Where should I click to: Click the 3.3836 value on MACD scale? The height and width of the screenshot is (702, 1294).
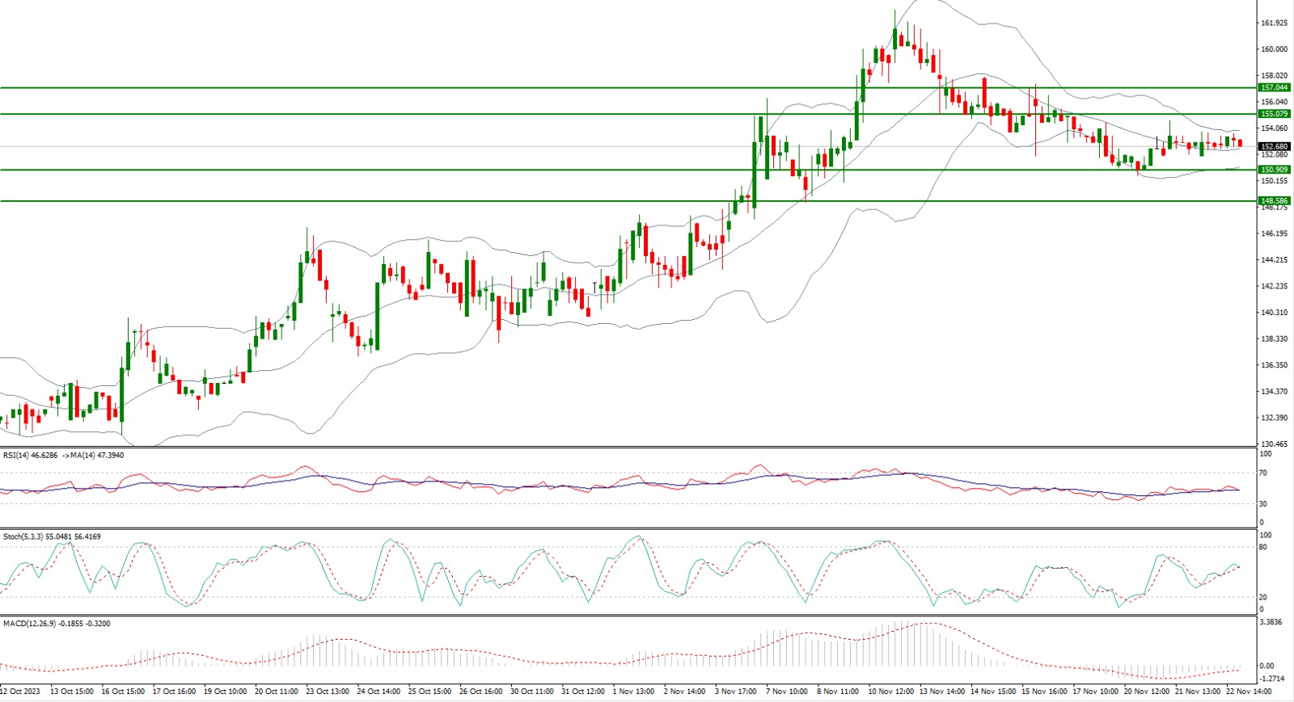[x=1271, y=623]
